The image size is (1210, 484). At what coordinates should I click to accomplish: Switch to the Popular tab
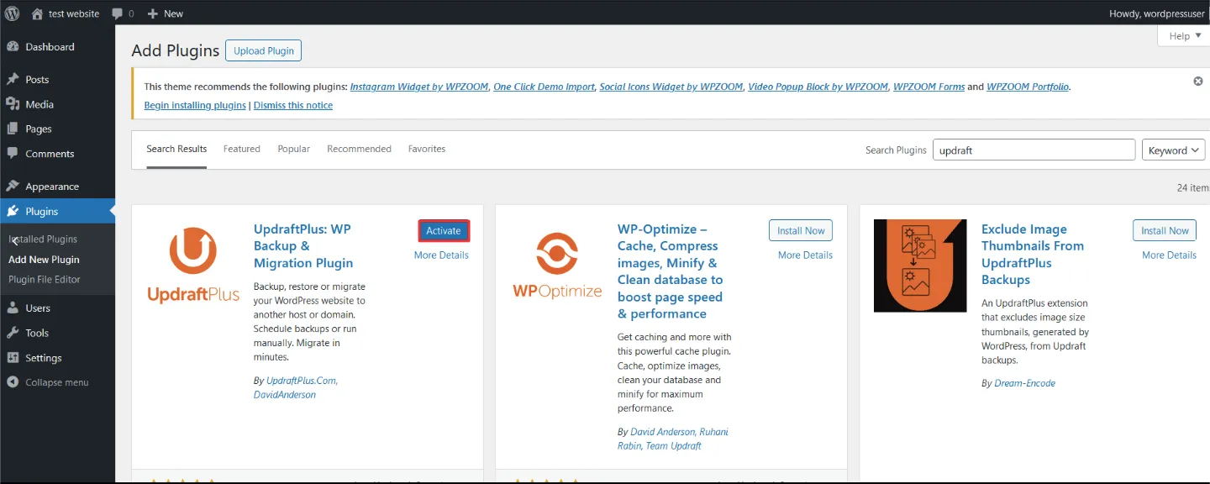[x=294, y=149]
